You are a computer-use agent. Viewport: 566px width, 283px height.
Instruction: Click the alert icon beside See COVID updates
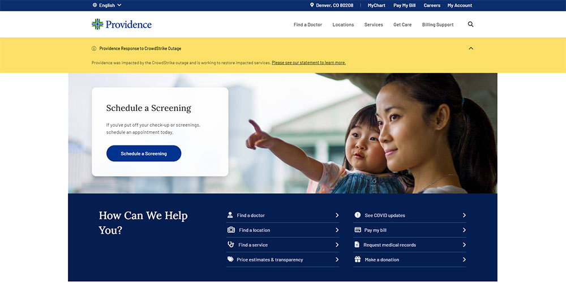tap(357, 215)
